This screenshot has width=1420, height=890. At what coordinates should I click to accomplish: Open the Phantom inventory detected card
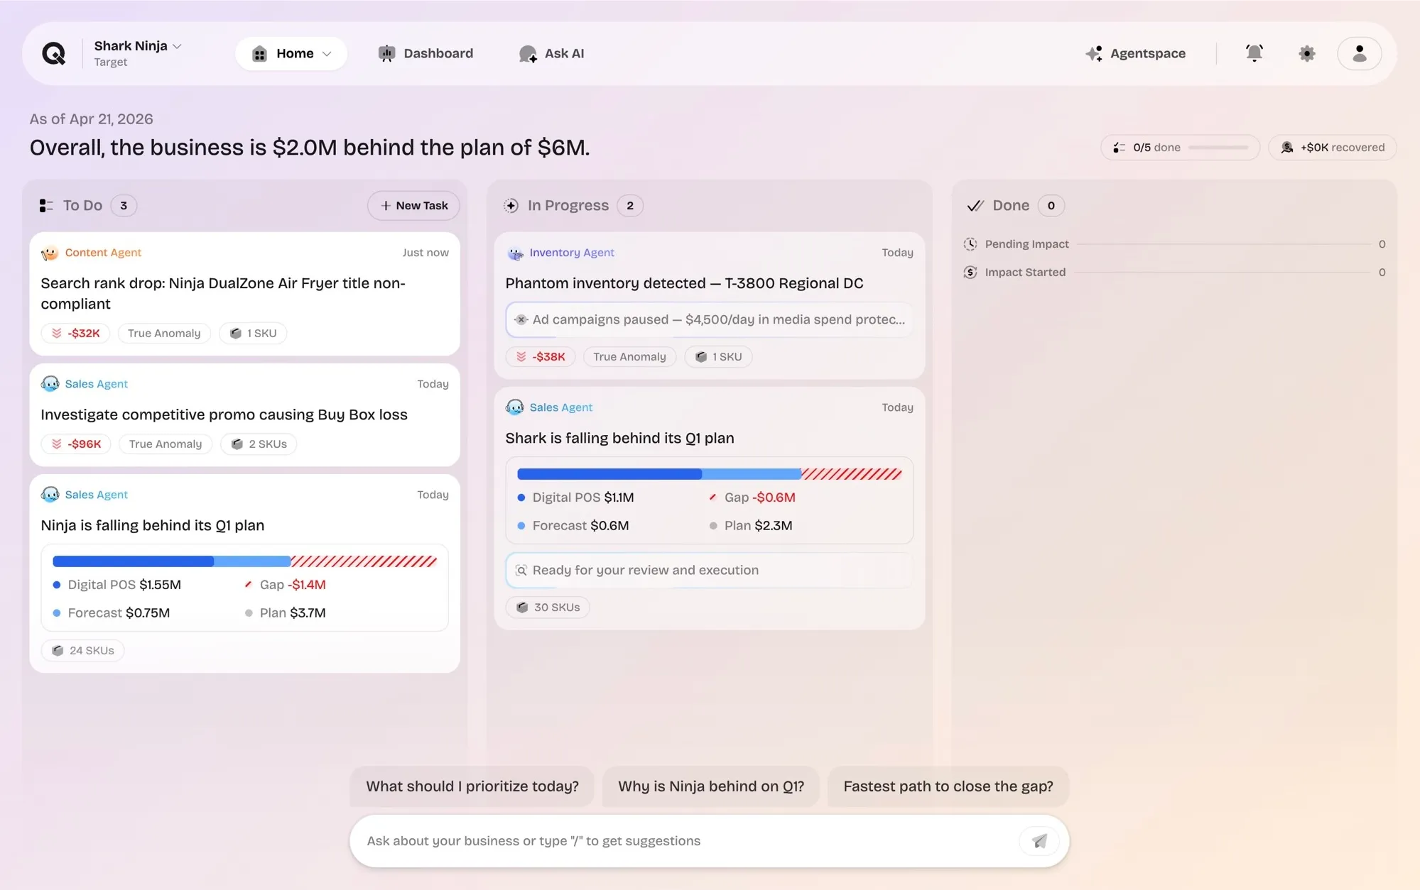(x=709, y=305)
